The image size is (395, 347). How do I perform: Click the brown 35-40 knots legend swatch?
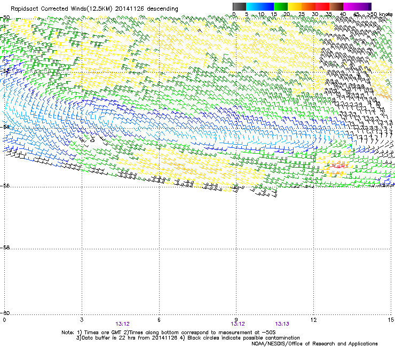pos(336,6)
